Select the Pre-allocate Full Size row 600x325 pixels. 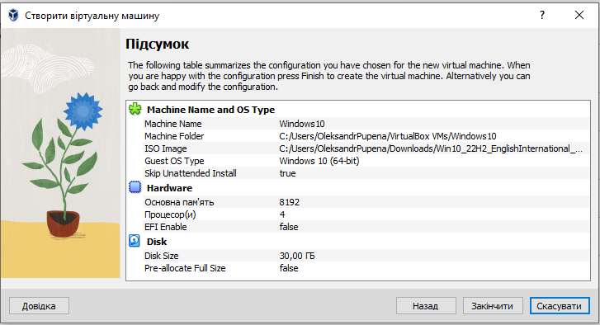[366, 268]
